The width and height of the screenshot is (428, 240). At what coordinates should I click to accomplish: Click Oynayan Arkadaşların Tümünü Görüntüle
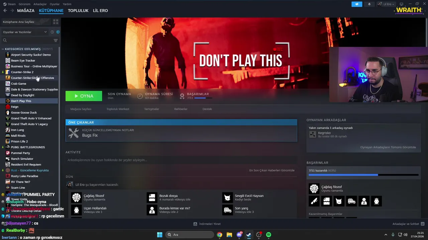point(388,147)
